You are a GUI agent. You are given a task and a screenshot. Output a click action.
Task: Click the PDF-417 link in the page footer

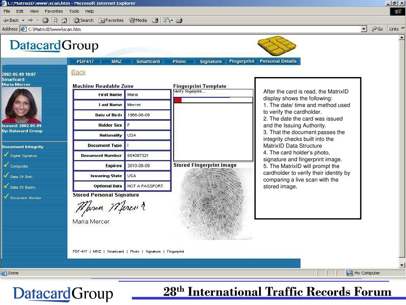click(x=80, y=251)
